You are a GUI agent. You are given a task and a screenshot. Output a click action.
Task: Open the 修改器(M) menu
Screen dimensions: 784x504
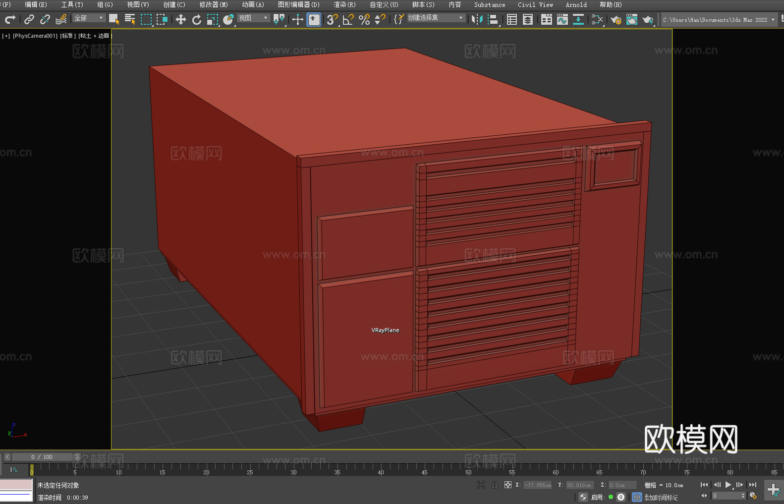(x=214, y=4)
